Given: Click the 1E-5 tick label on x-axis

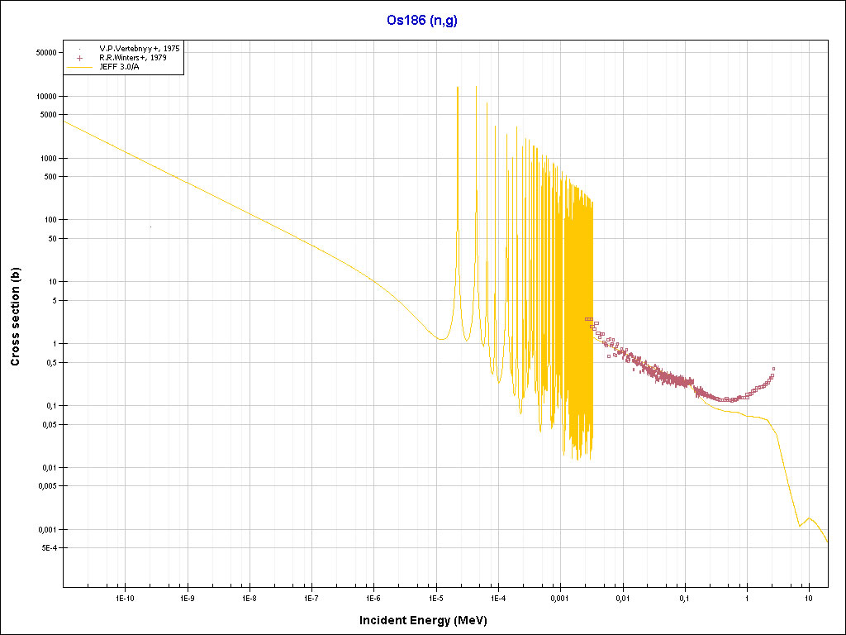Looking at the screenshot, I should 435,597.
